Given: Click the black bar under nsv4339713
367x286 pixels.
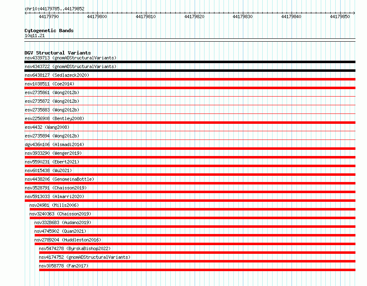Looking at the screenshot, I should [190, 62].
